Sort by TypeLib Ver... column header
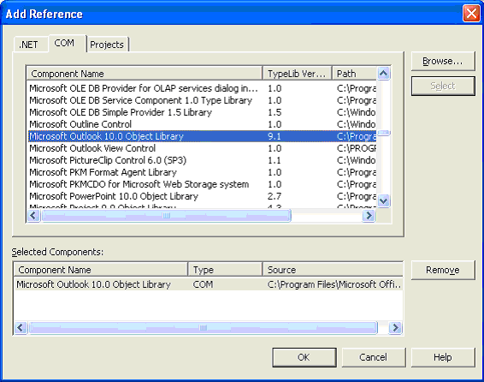The height and width of the screenshot is (382, 484). [298, 74]
